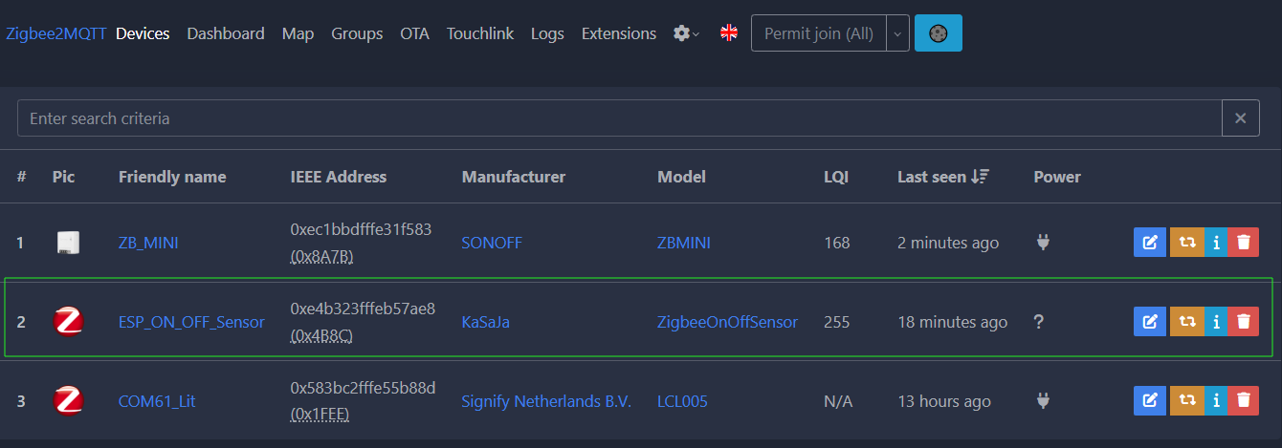Open the ZB_MINI device picture thumbnail

click(x=67, y=243)
